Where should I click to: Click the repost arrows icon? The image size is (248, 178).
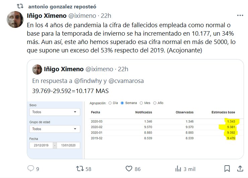pyautogui.click(x=80, y=169)
